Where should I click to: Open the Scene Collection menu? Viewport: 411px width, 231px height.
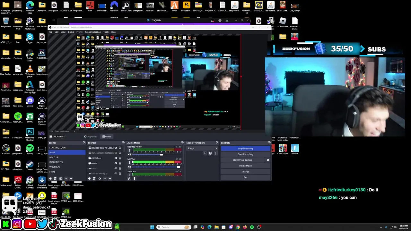tap(93, 32)
